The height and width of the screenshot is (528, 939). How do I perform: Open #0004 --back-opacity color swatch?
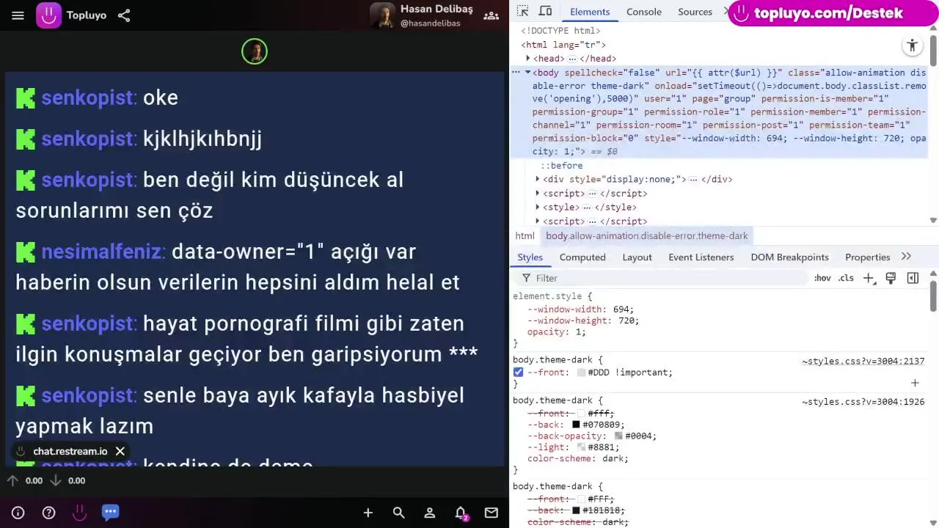[x=618, y=436]
